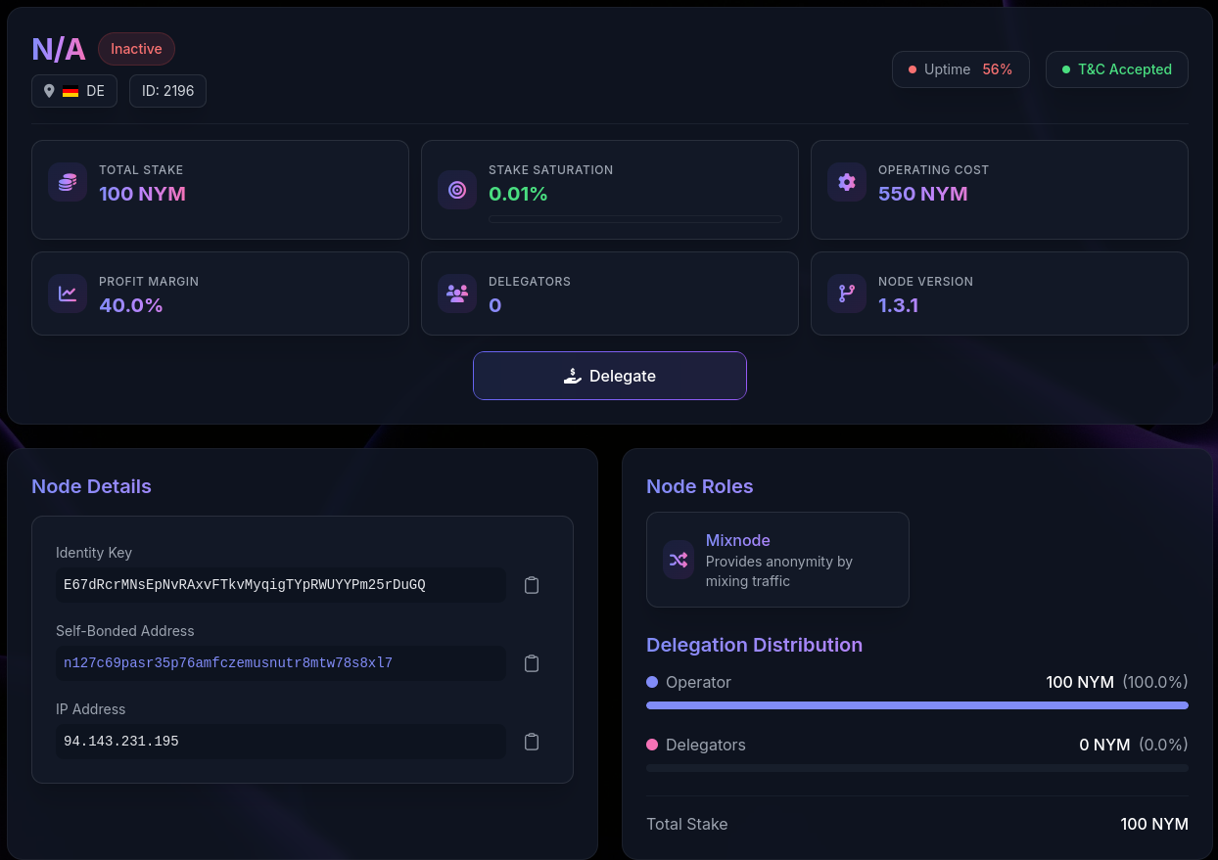Copy the IP Address via clipboard icon
1218x860 pixels.
(x=532, y=742)
